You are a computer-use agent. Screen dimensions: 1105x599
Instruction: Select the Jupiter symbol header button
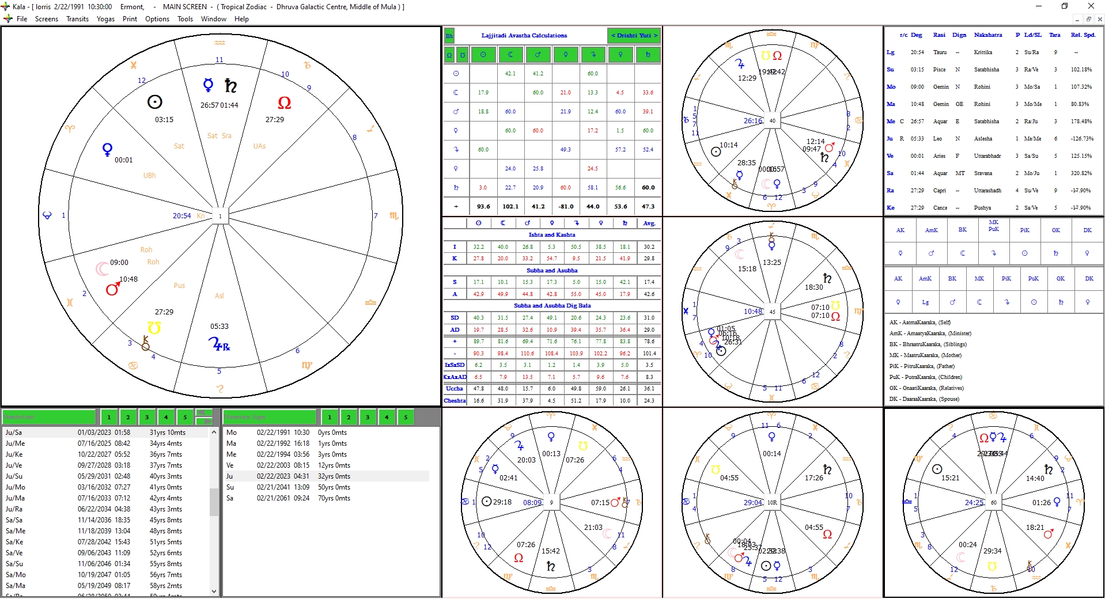593,55
